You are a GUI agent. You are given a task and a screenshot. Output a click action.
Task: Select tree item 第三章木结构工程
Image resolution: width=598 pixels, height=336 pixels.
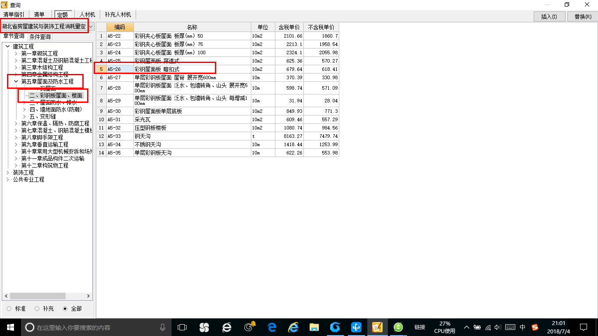42,67
